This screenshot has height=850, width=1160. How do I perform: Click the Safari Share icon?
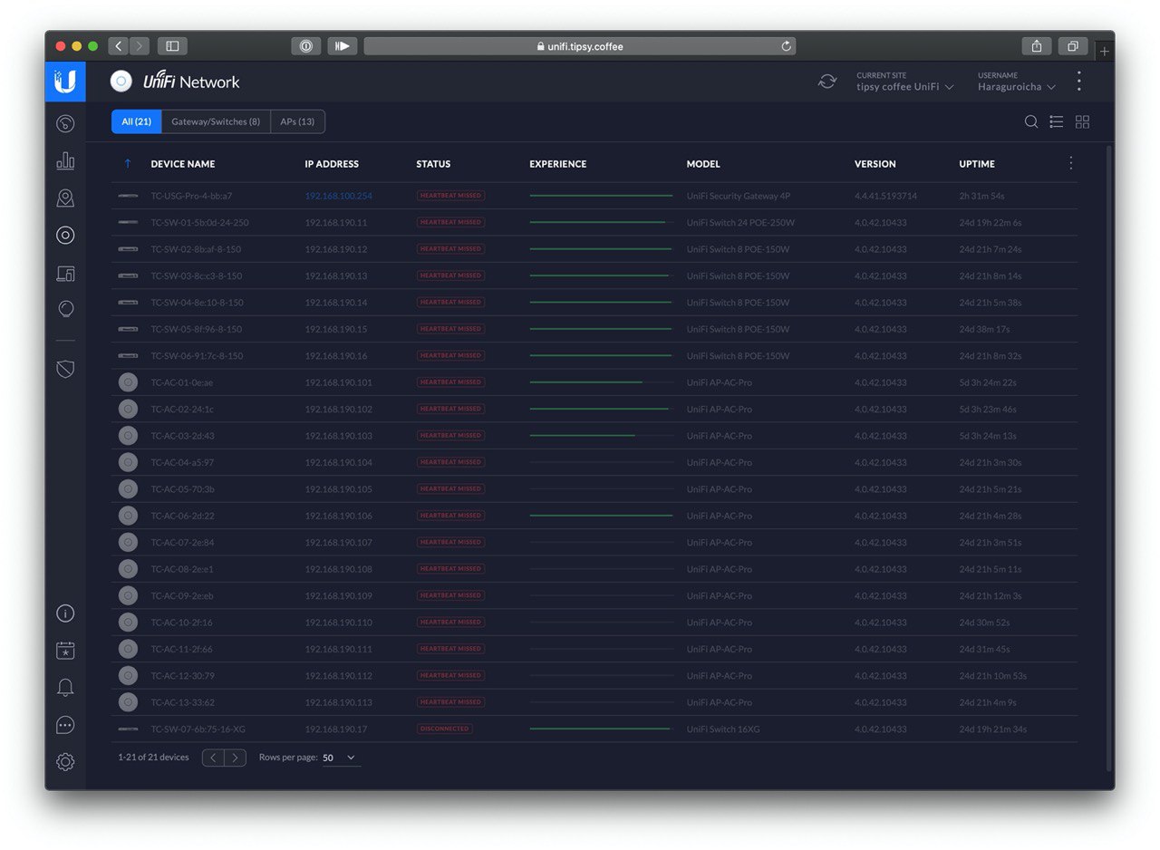pos(1036,46)
